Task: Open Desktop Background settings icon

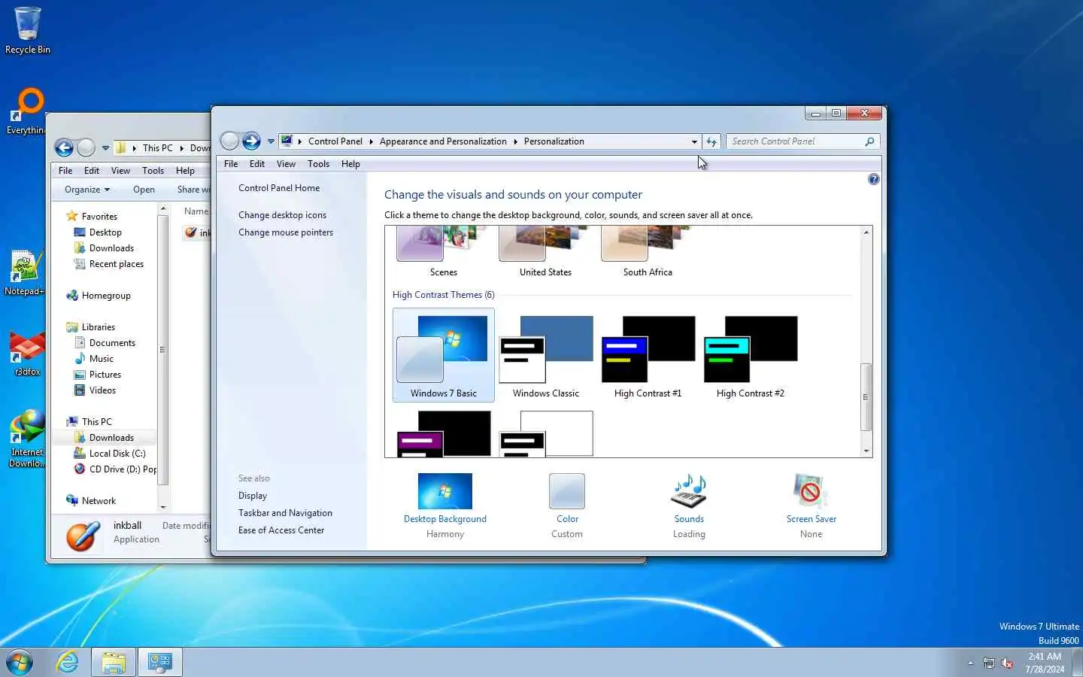Action: (x=445, y=491)
